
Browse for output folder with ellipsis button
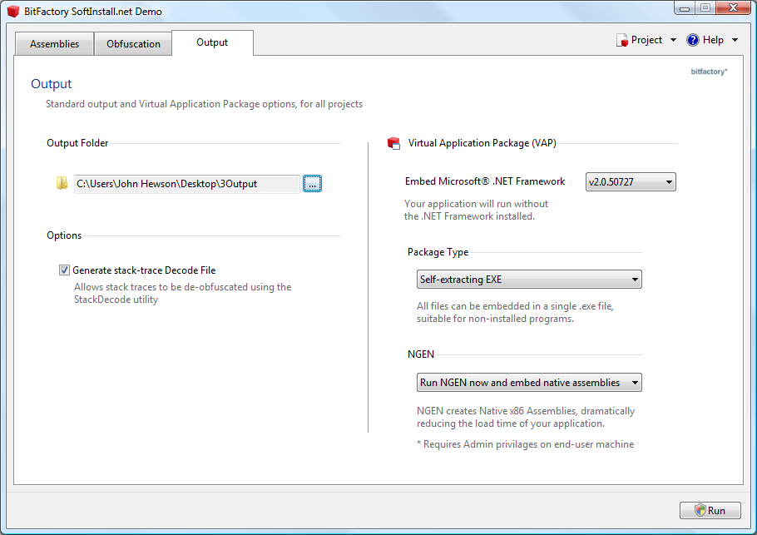click(312, 184)
